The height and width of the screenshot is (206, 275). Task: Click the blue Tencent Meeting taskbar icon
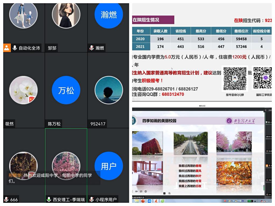click(149, 201)
